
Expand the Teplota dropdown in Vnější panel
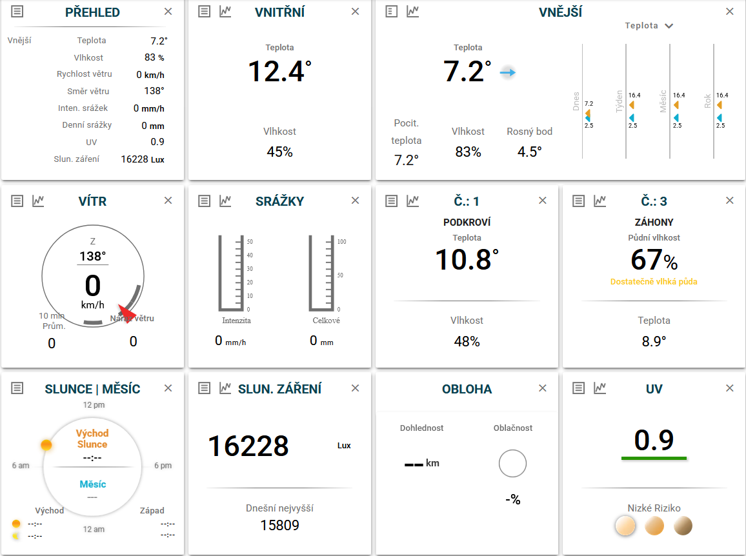[x=649, y=26]
